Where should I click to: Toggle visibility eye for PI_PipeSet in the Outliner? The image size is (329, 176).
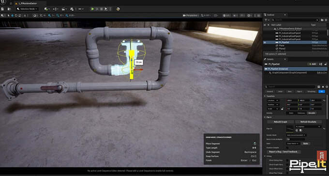point(265,42)
